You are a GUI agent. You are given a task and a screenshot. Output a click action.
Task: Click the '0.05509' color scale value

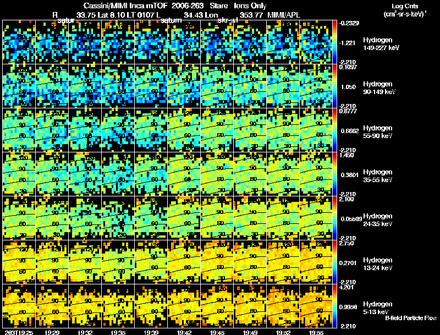pos(351,219)
